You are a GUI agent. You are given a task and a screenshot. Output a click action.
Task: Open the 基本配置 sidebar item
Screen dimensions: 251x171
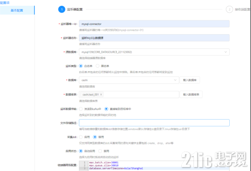click(x=17, y=10)
